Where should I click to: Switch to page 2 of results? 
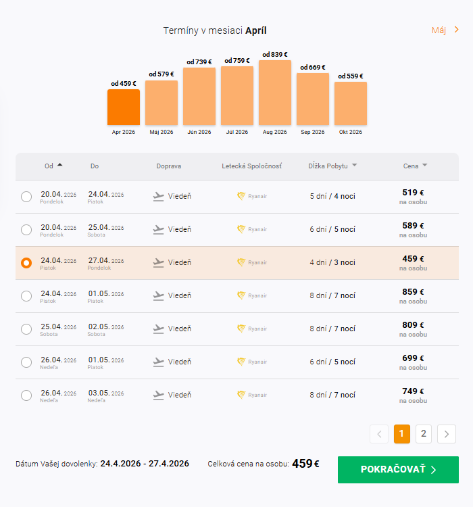(424, 434)
